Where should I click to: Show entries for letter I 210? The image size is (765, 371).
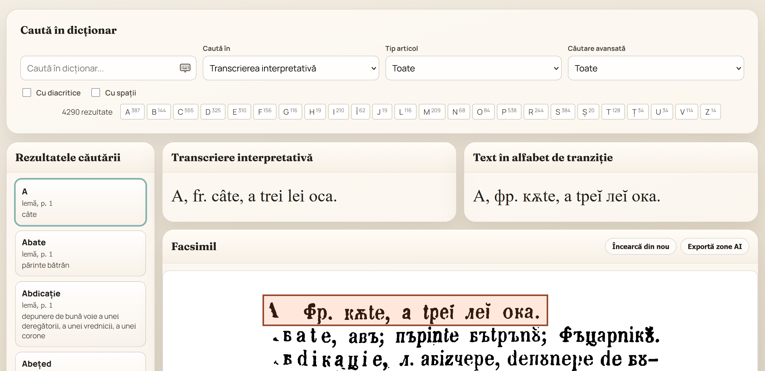point(338,112)
